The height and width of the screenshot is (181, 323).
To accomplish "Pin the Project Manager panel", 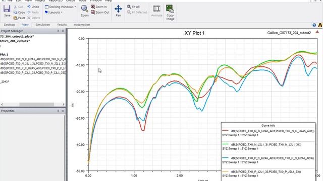I will click(x=58, y=31).
